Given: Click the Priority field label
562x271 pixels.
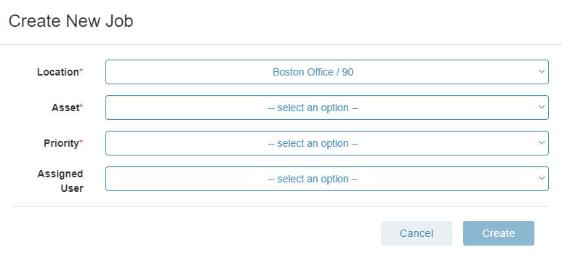Looking at the screenshot, I should [x=61, y=143].
